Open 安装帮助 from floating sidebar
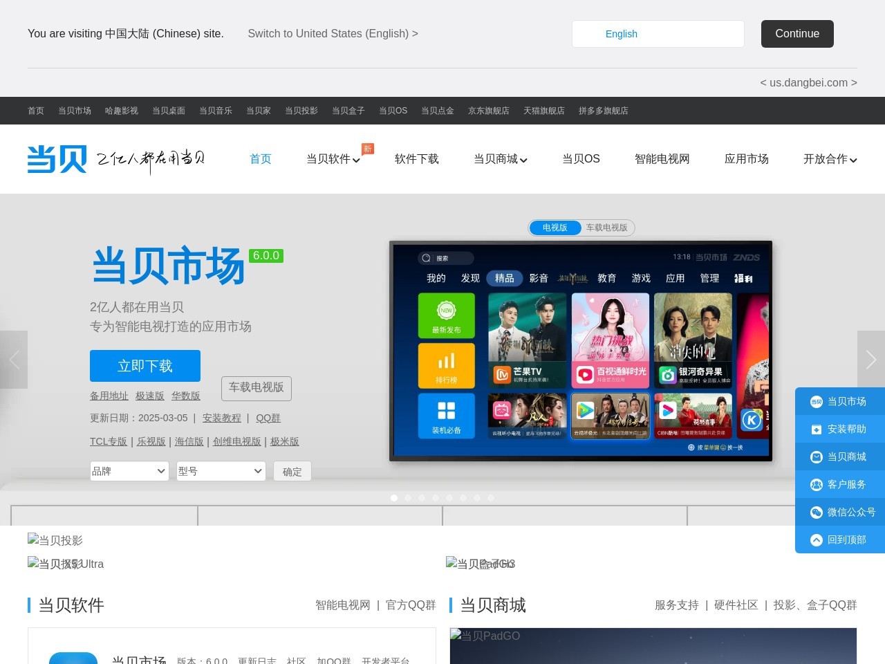Screen dimensions: 885x664 point(840,429)
